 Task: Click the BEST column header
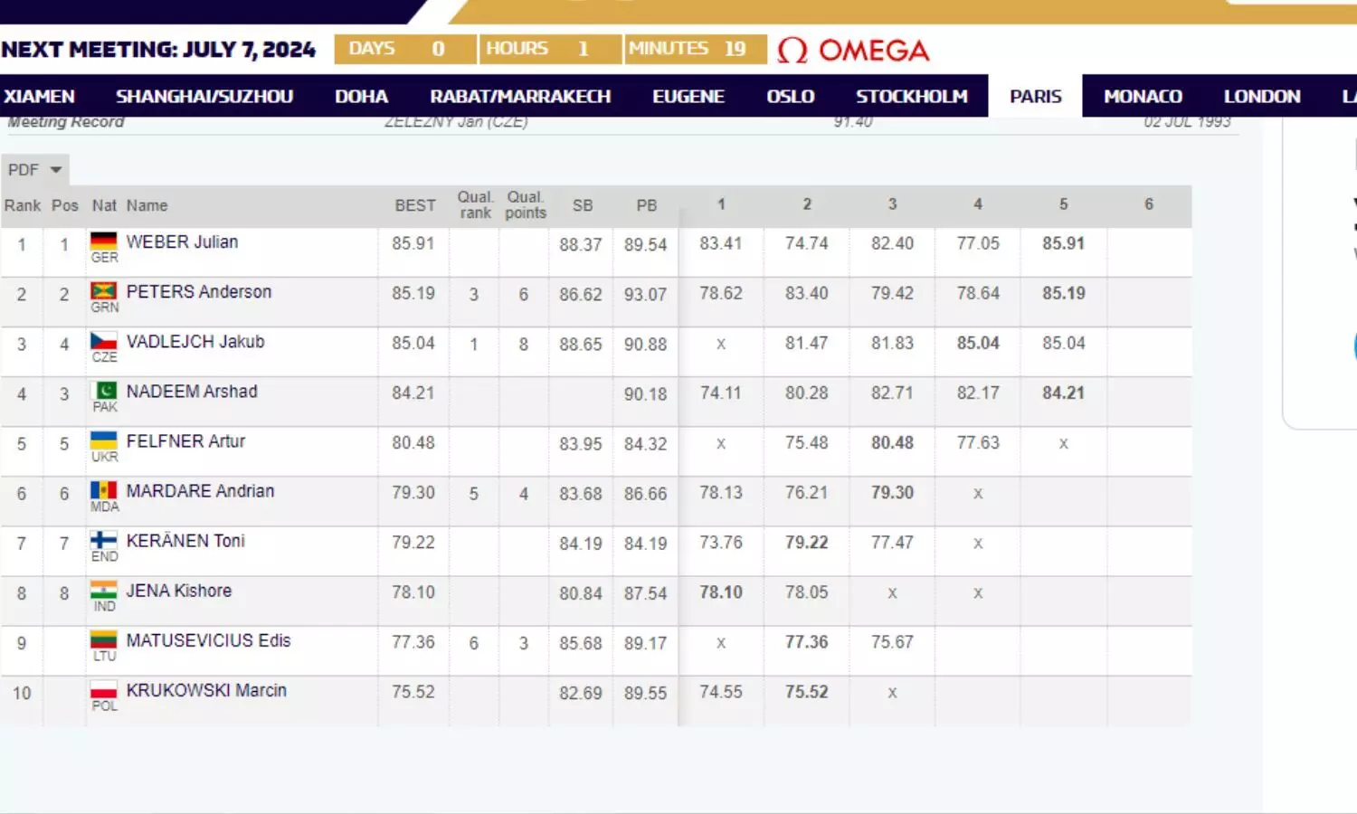415,206
